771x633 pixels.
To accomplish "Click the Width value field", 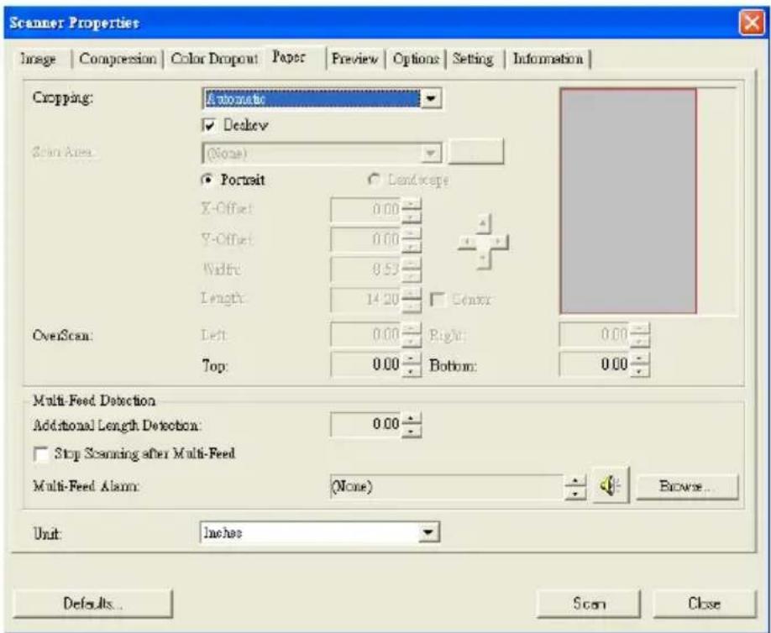I will tap(366, 269).
